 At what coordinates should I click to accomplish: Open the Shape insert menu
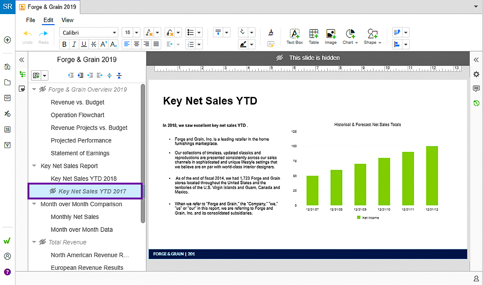pyautogui.click(x=372, y=37)
